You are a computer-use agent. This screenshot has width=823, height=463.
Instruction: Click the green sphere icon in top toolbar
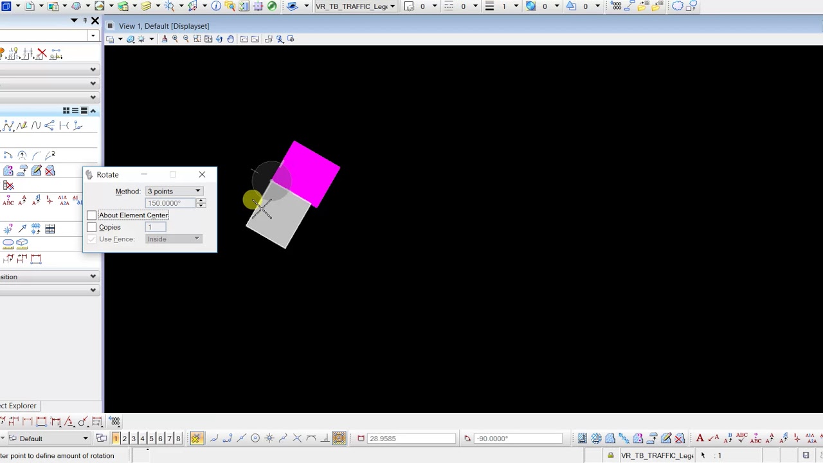272,6
